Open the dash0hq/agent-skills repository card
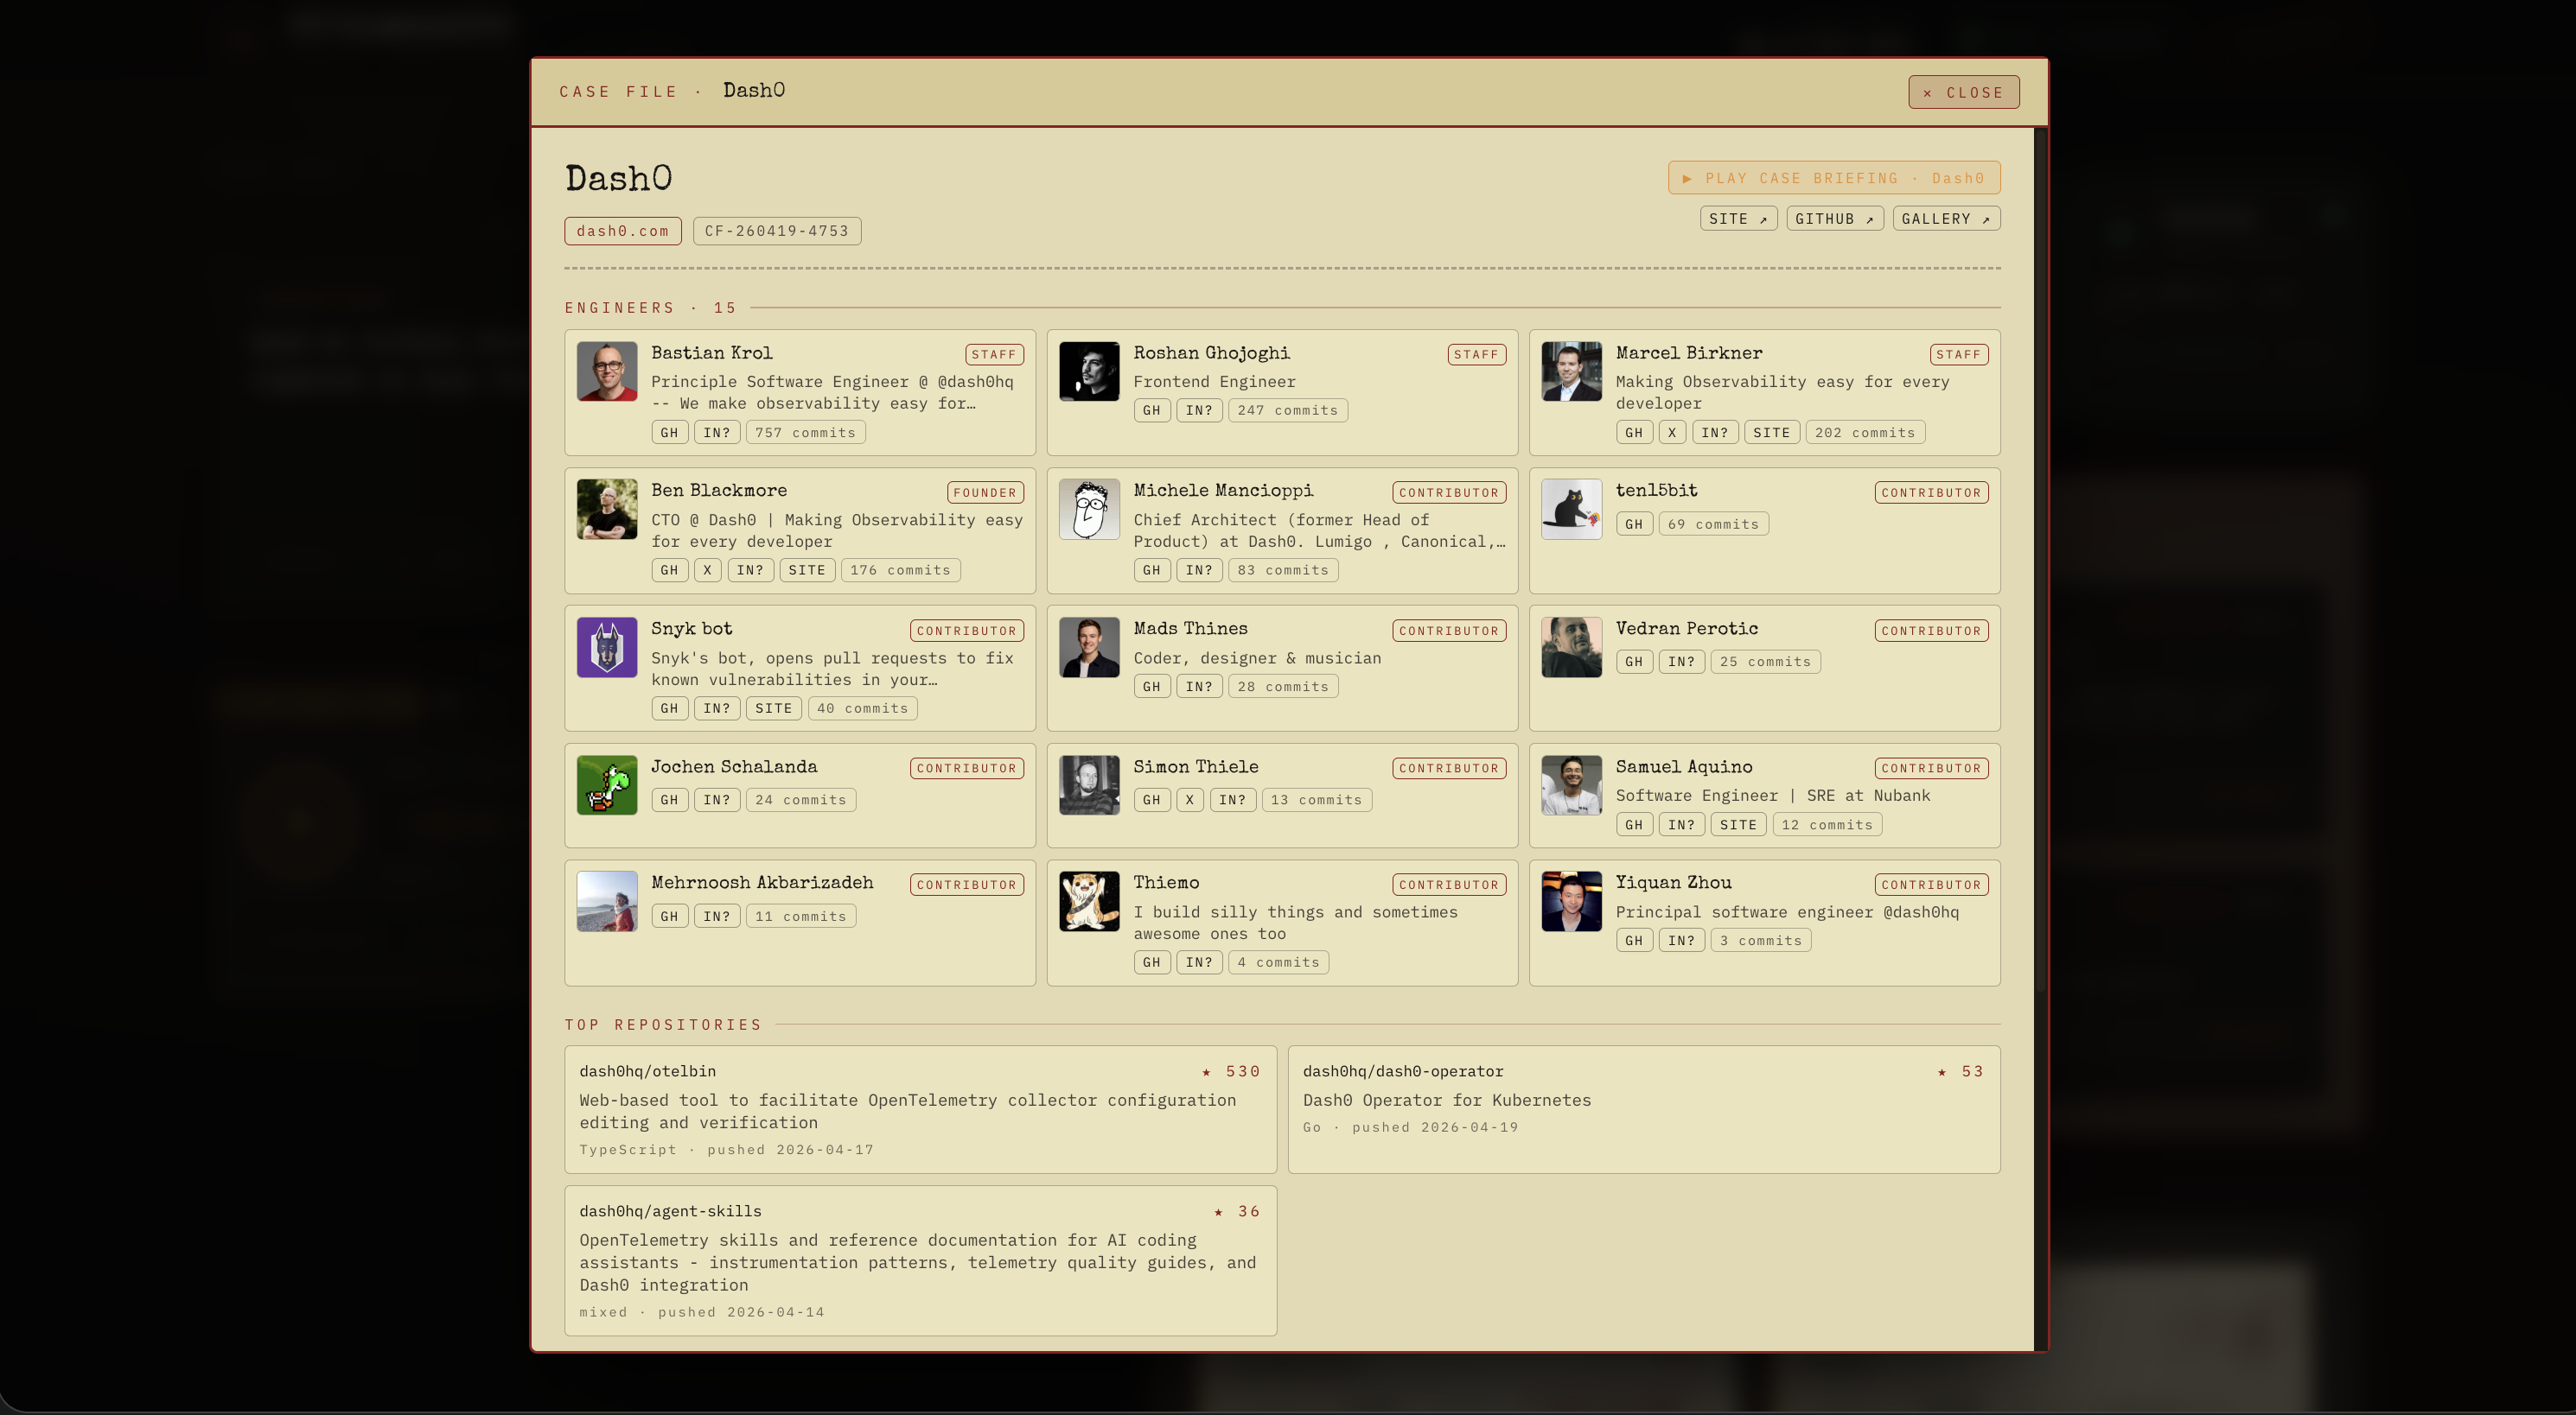2576x1415 pixels. [x=919, y=1260]
